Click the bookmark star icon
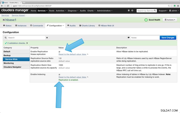Screen dimensions: 180x113 coord(171,6)
